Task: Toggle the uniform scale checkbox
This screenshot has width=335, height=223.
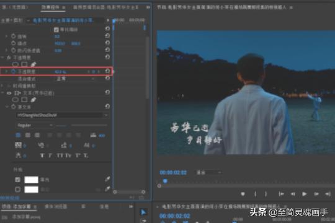Action: click(56, 30)
